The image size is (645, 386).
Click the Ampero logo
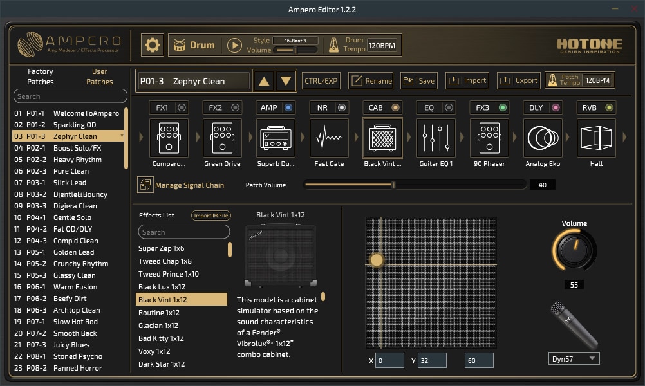point(69,44)
